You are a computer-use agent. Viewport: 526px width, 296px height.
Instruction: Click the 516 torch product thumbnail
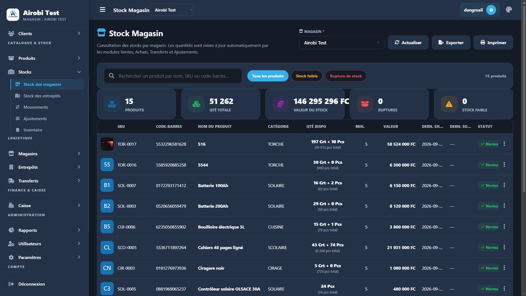tap(107, 144)
